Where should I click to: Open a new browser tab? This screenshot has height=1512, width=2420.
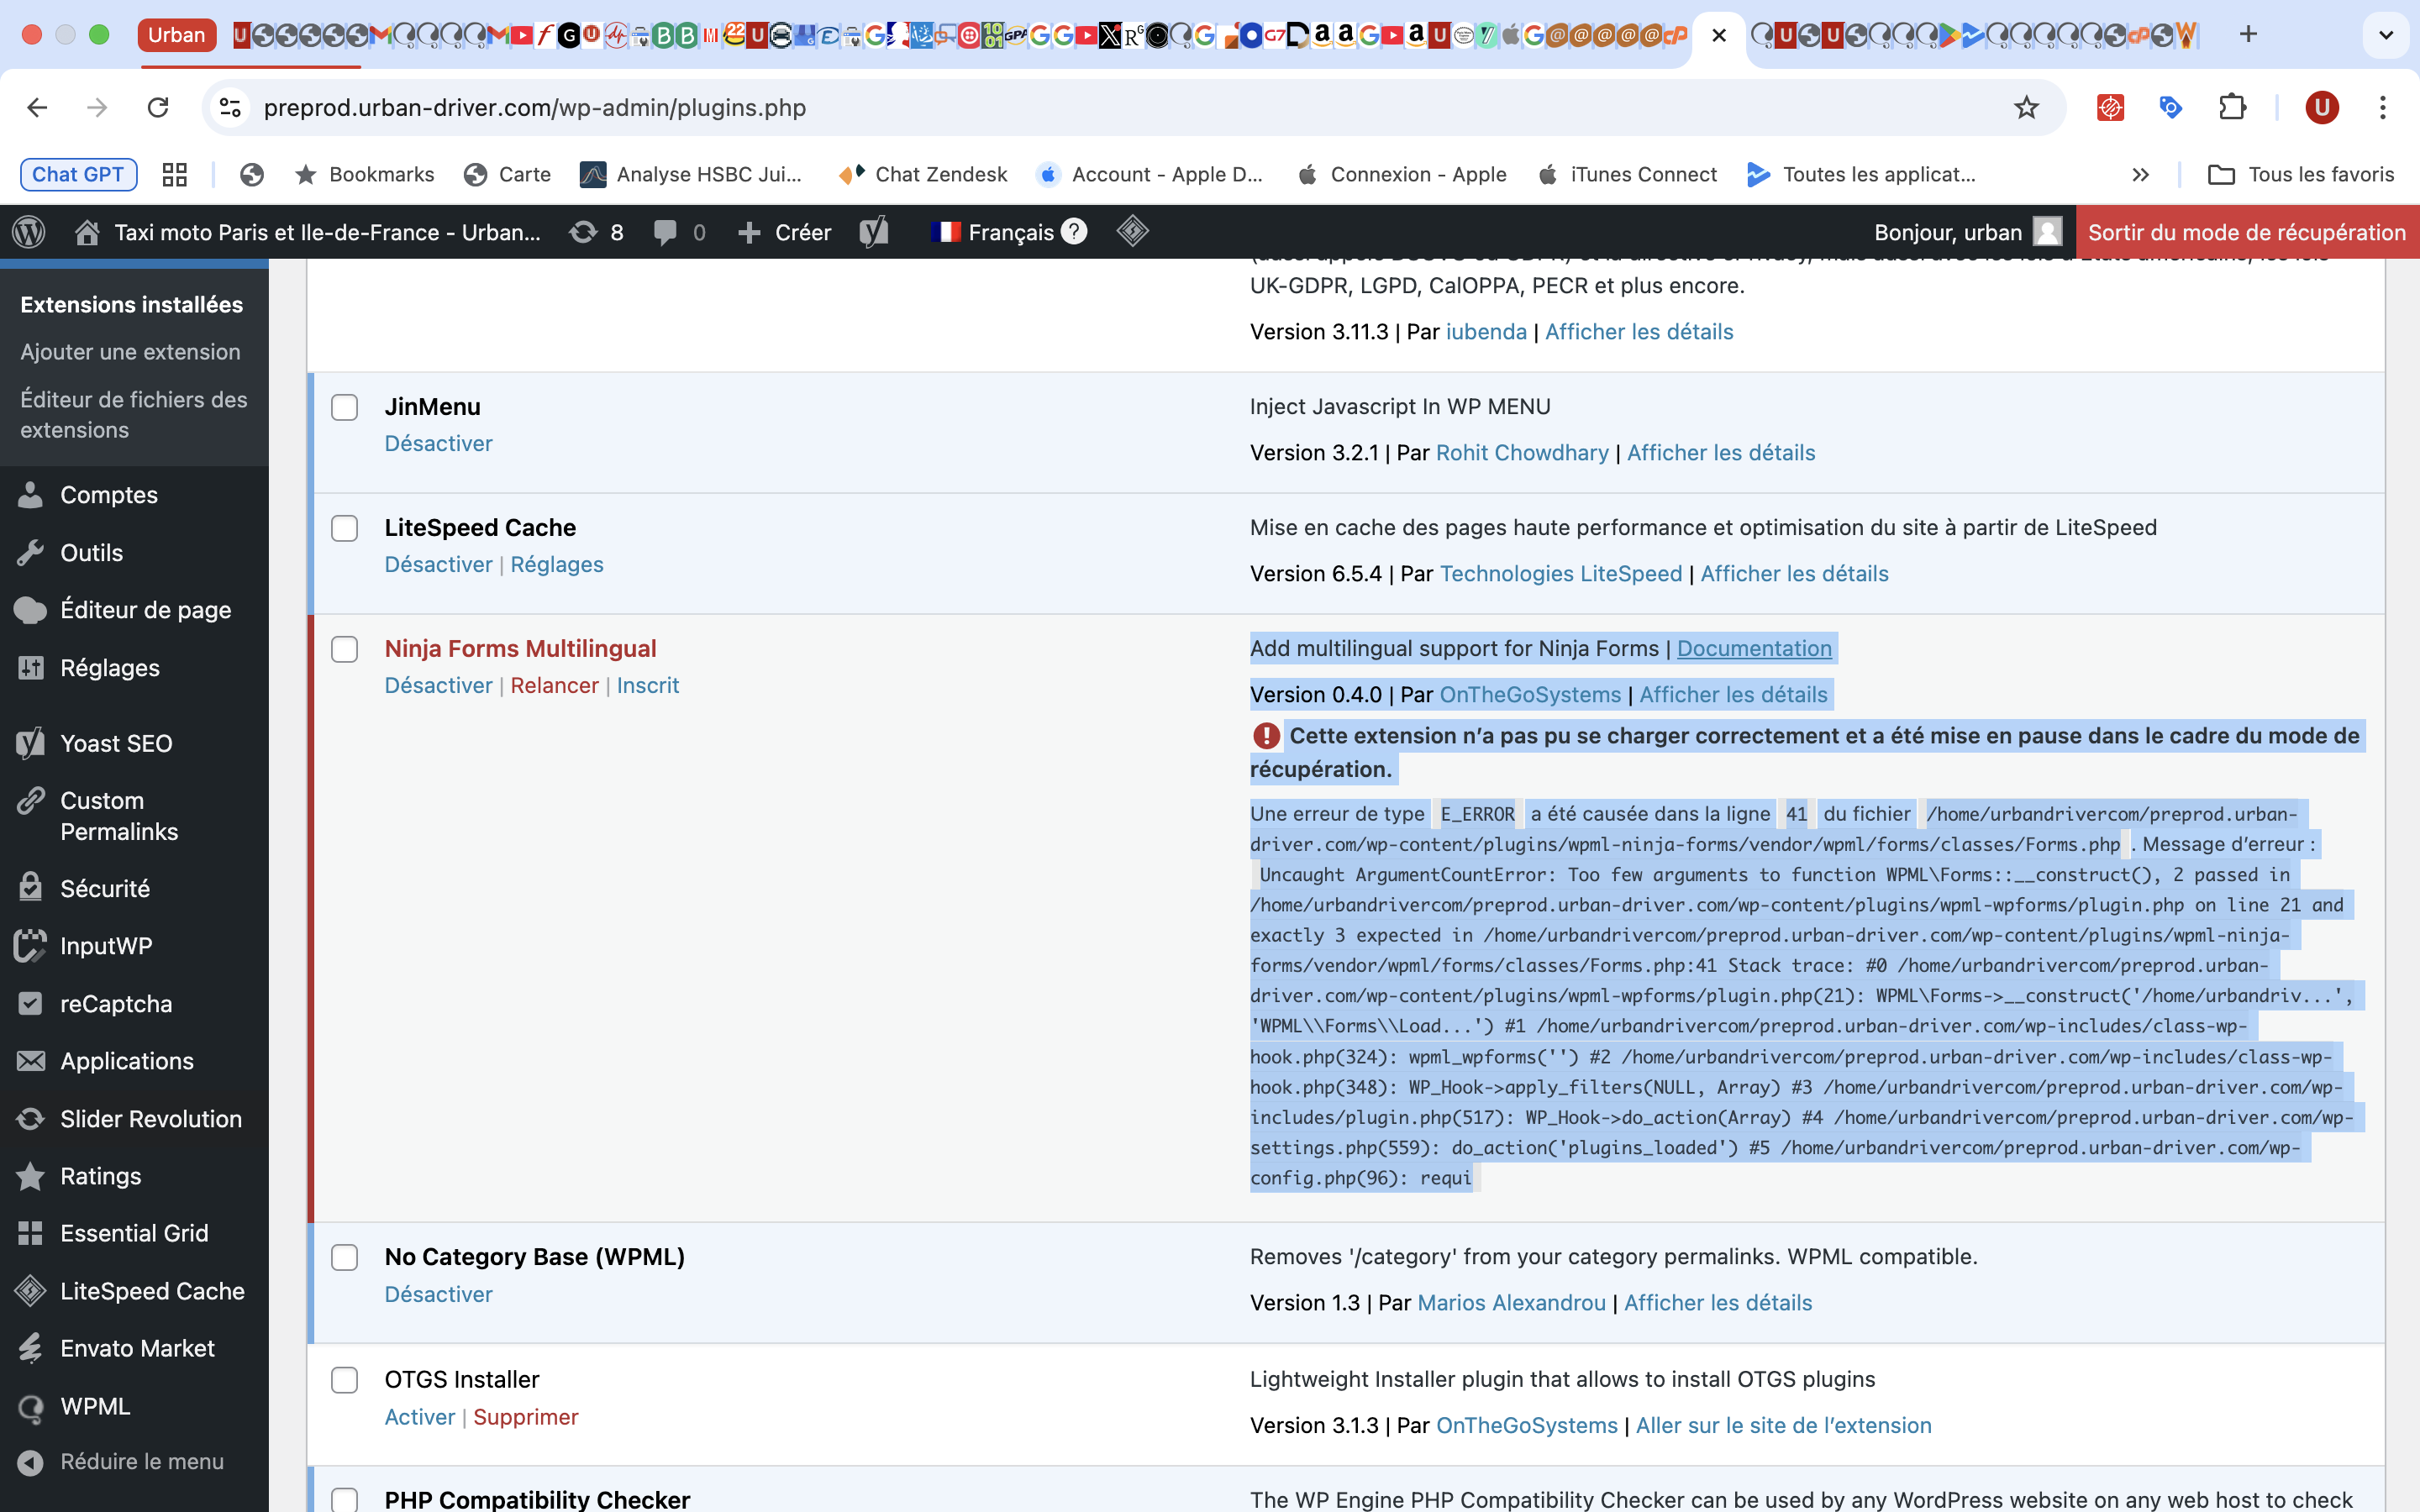coord(2248,34)
